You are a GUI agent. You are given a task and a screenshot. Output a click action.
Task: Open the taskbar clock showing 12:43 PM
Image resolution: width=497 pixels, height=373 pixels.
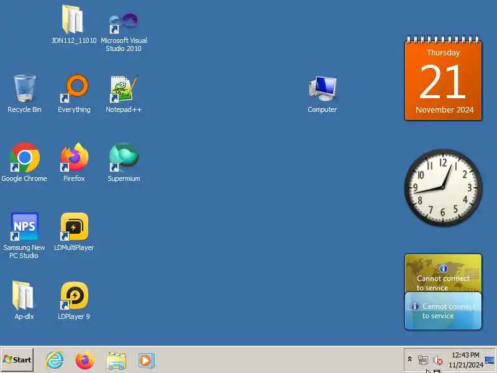(465, 360)
